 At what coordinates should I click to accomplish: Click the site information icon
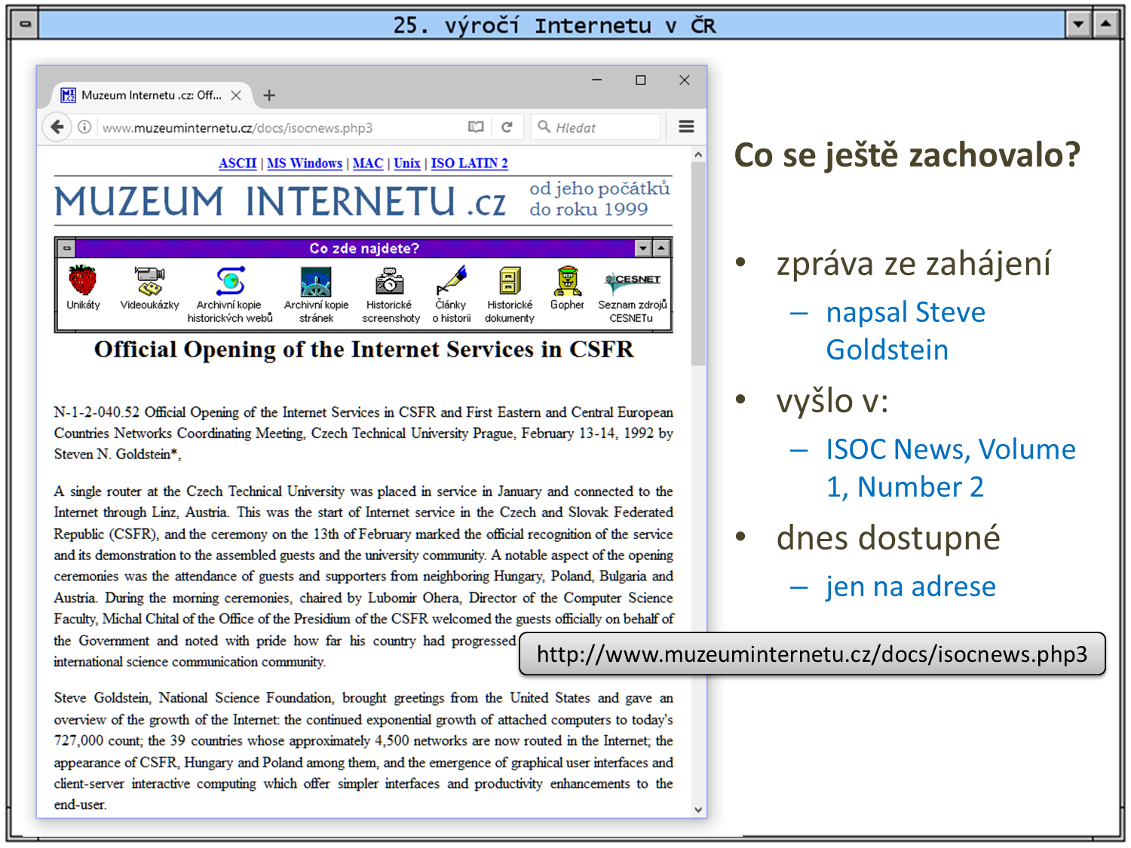85,127
